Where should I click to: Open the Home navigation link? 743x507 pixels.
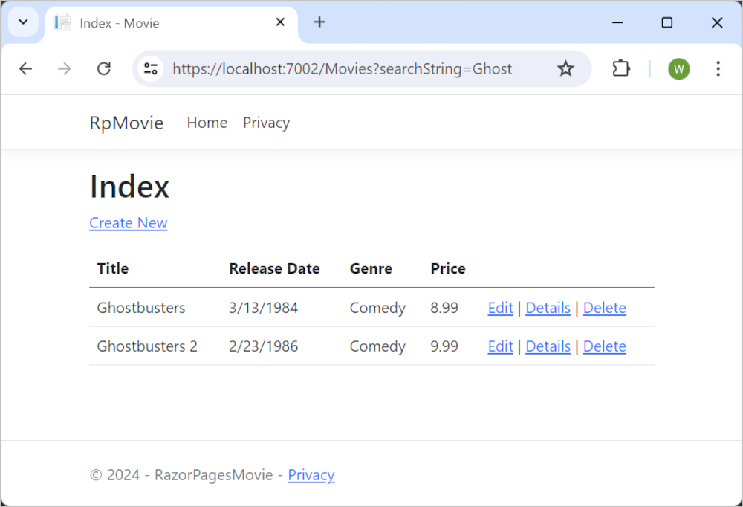[x=207, y=123]
